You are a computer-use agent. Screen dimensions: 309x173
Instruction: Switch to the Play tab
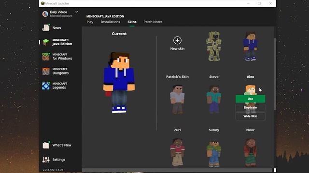tap(90, 22)
